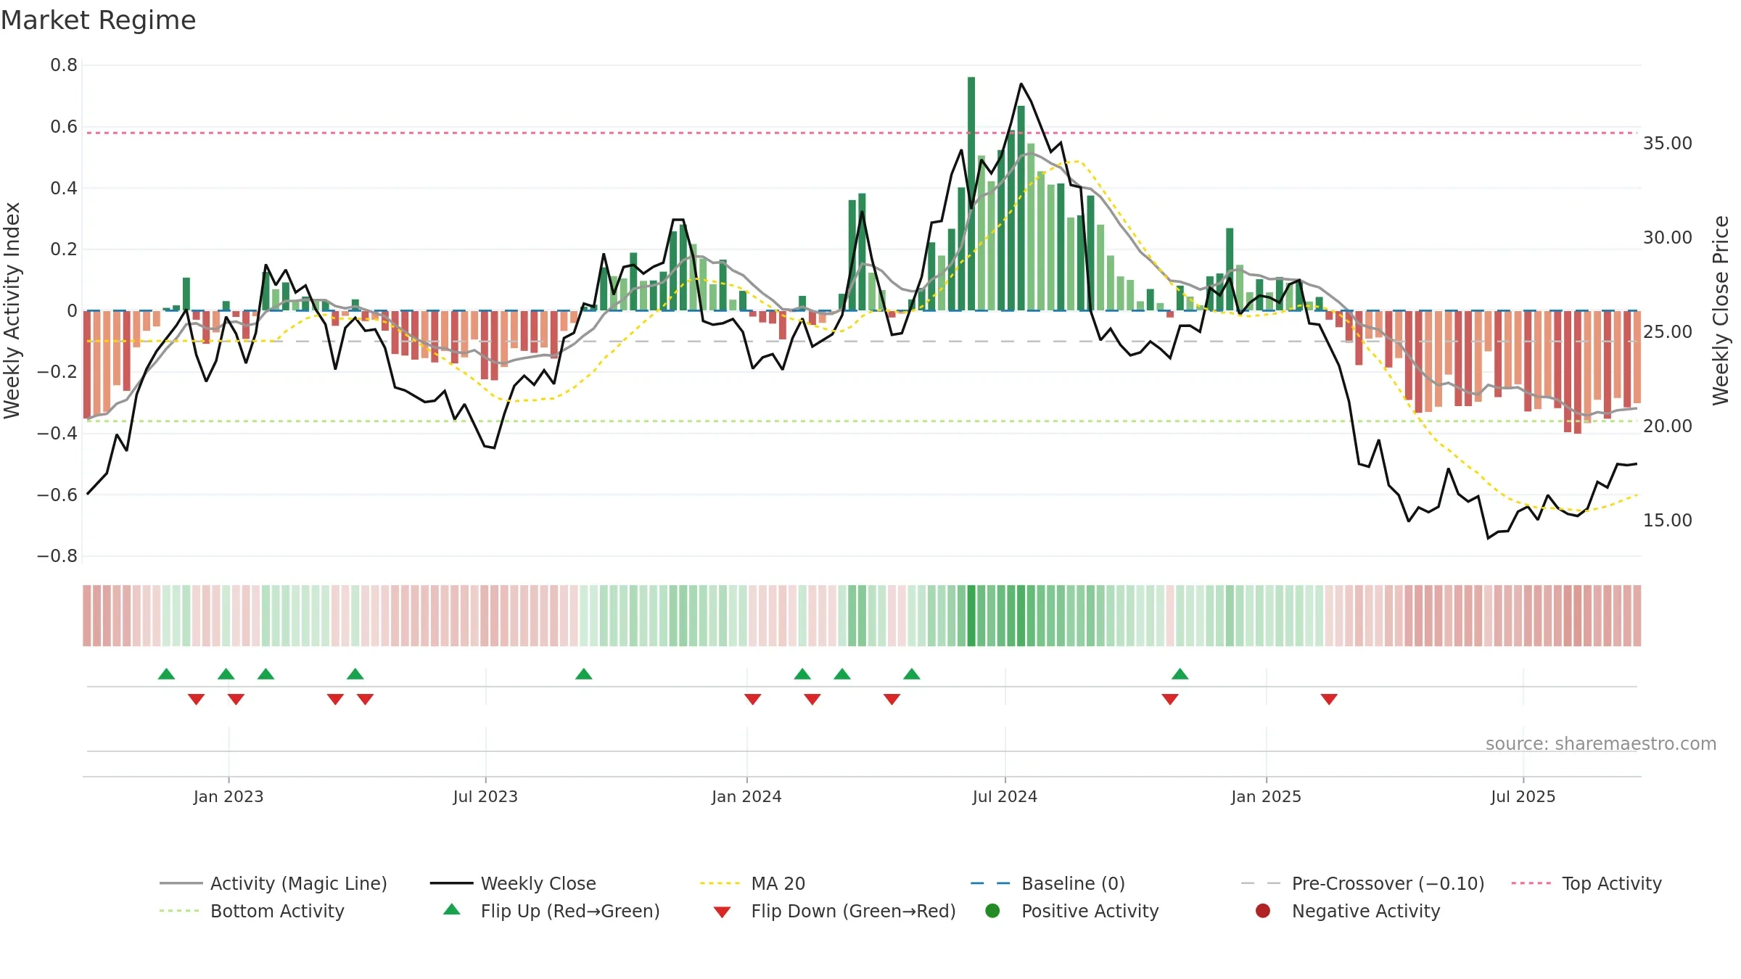1741x979 pixels.
Task: Click the 20.00 price axis label
Action: click(1668, 426)
